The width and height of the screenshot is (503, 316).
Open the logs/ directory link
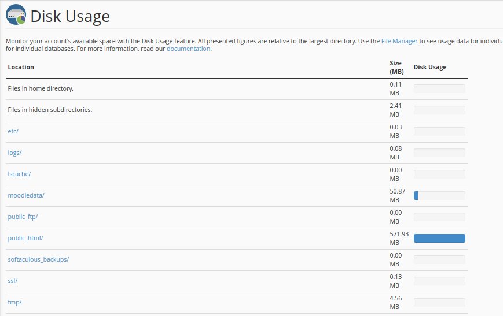point(14,153)
